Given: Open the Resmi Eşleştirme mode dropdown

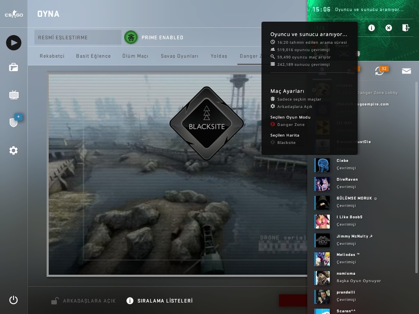Looking at the screenshot, I should pos(78,37).
